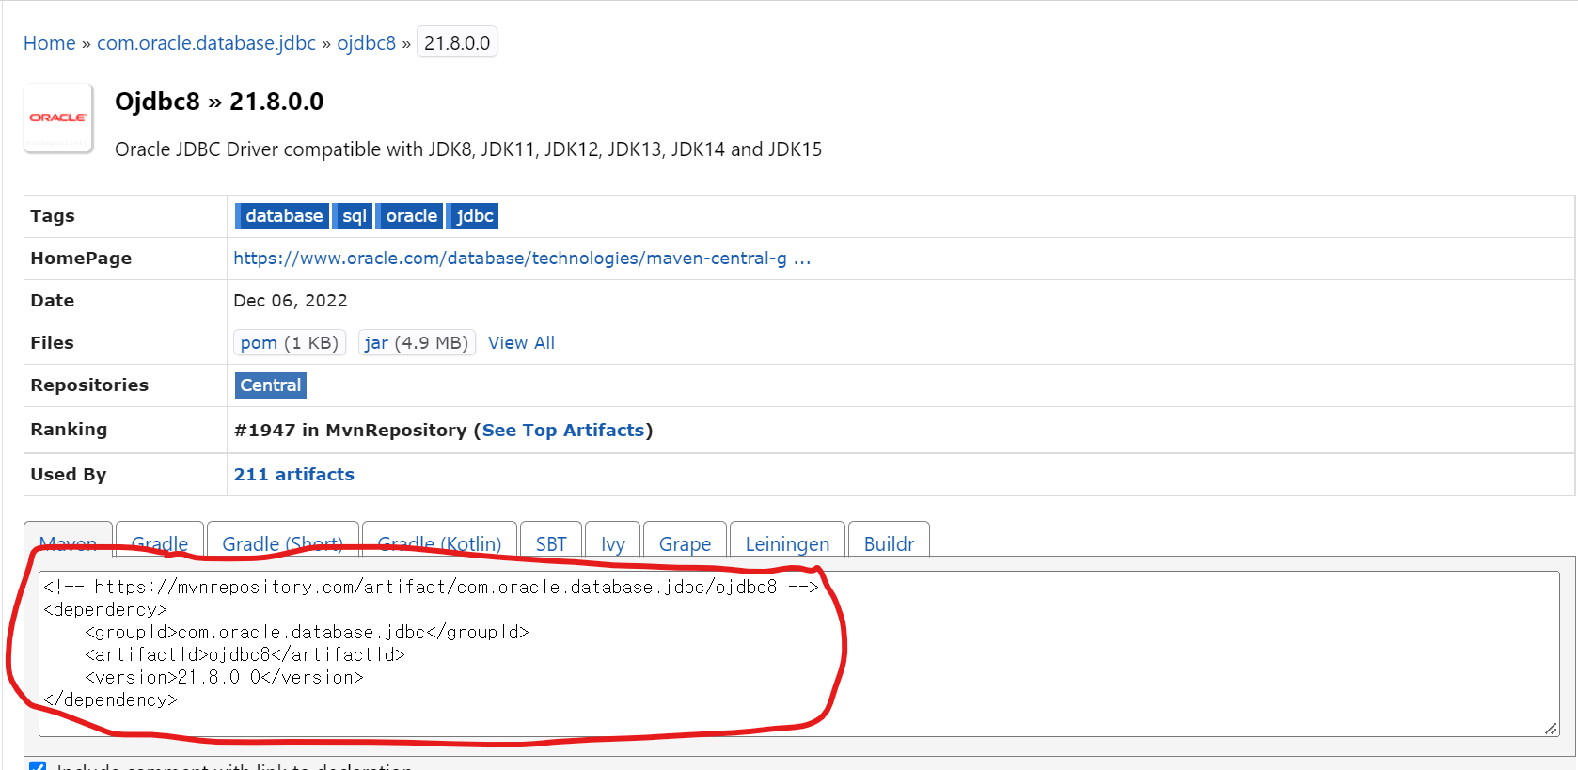
Task: Switch to the SBT tab
Action: point(551,540)
